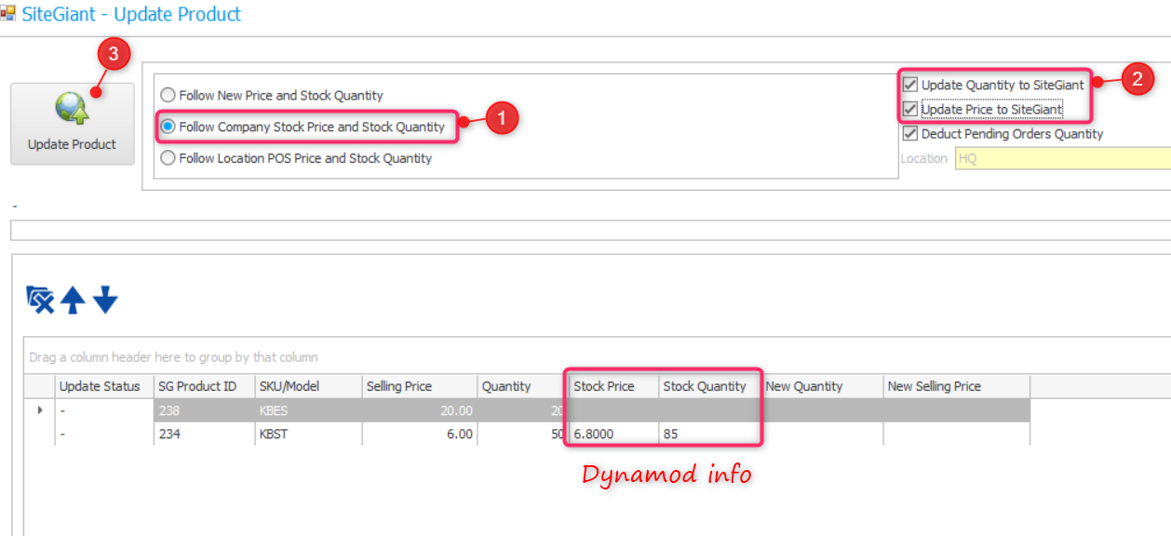Click stock quantity 85 cell
Image resolution: width=1171 pixels, height=536 pixels.
click(709, 434)
